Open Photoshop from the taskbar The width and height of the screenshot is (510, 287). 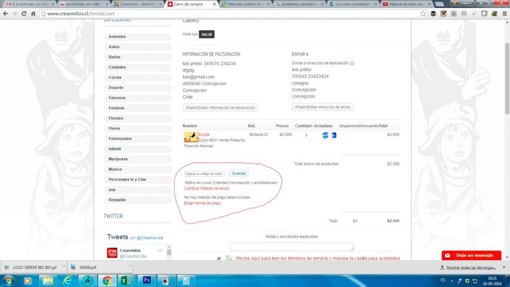147,281
